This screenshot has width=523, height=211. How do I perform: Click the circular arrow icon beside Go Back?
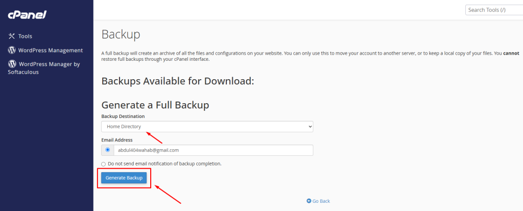click(309, 201)
